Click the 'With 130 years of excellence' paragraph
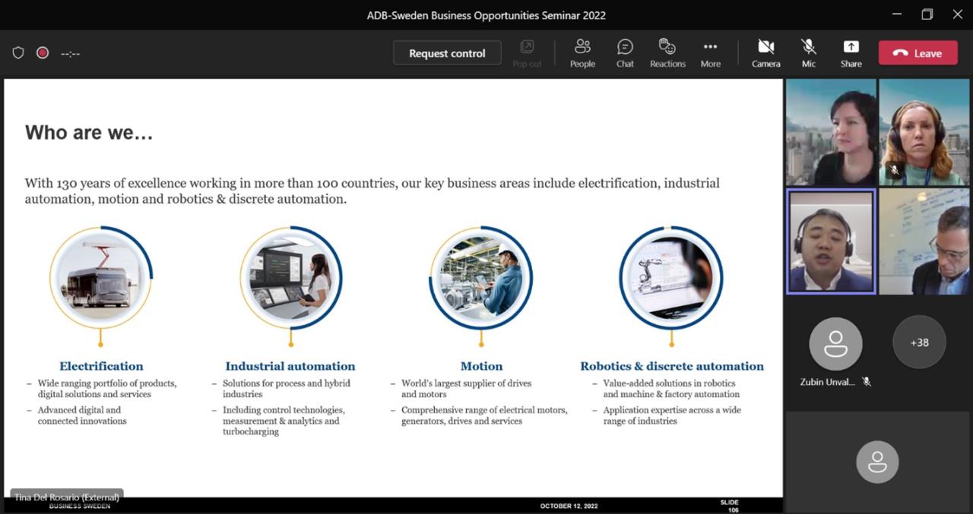Screen dimensions: 973x514 click(x=372, y=191)
